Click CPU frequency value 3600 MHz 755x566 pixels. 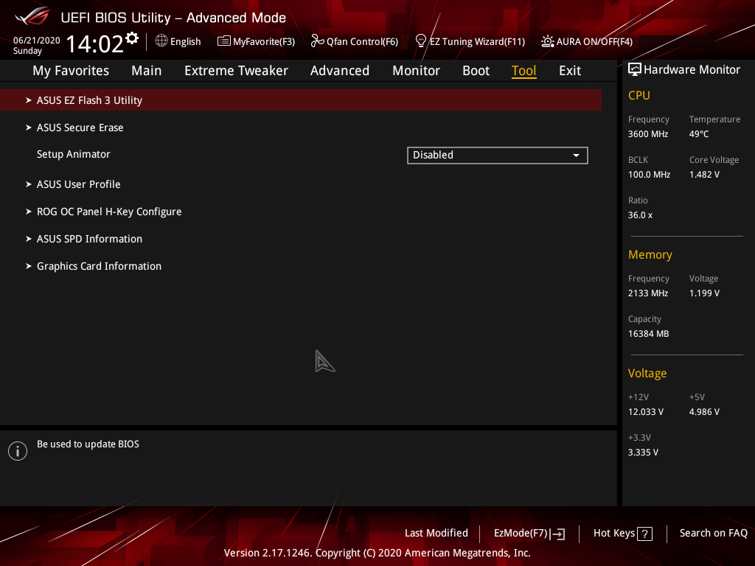tap(647, 134)
